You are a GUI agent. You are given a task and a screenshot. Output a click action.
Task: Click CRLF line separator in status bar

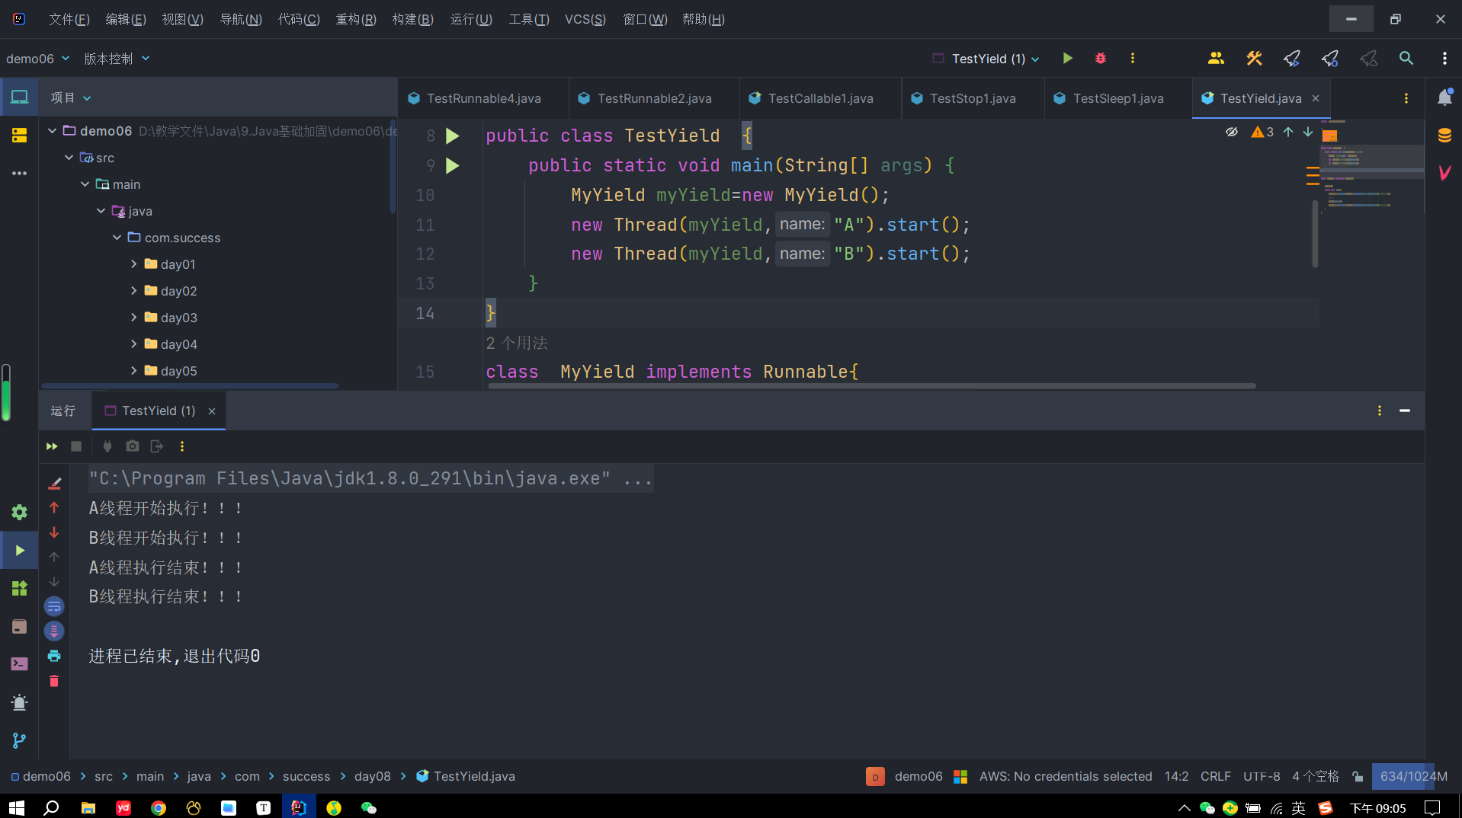(1215, 776)
